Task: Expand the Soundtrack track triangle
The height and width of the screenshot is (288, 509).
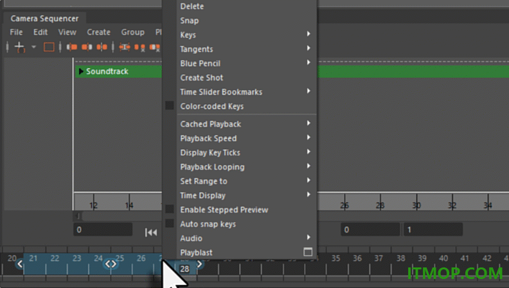Action: (81, 71)
